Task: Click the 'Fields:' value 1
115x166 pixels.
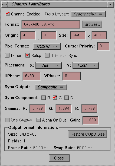Action: click(x=24, y=141)
